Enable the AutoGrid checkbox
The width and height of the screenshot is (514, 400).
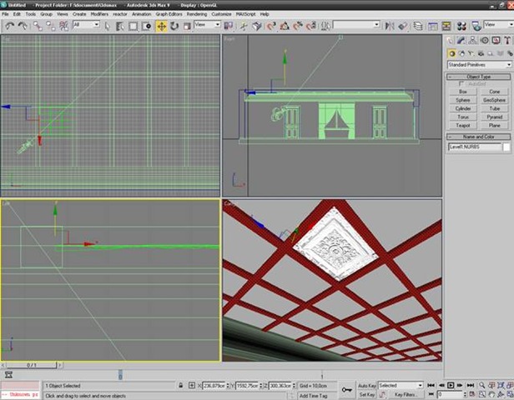461,83
